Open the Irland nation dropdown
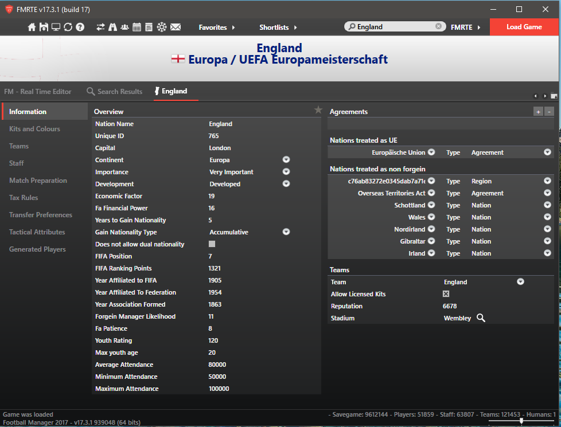 (431, 253)
